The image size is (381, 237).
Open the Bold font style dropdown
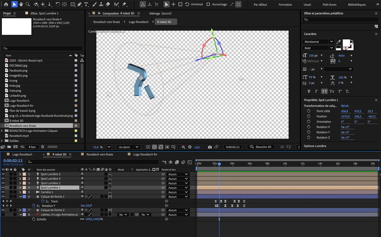coord(331,48)
